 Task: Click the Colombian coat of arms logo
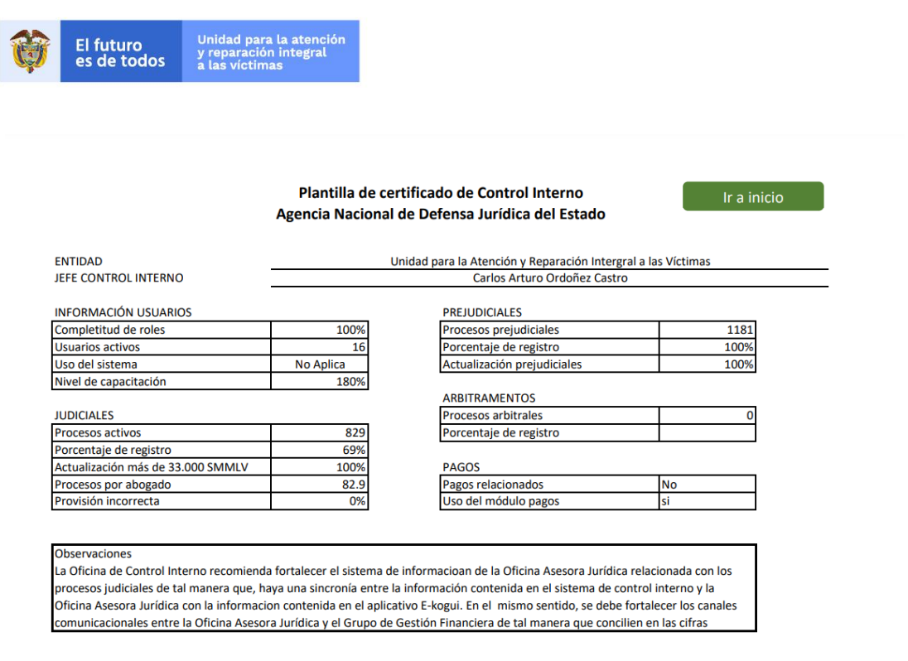30,51
